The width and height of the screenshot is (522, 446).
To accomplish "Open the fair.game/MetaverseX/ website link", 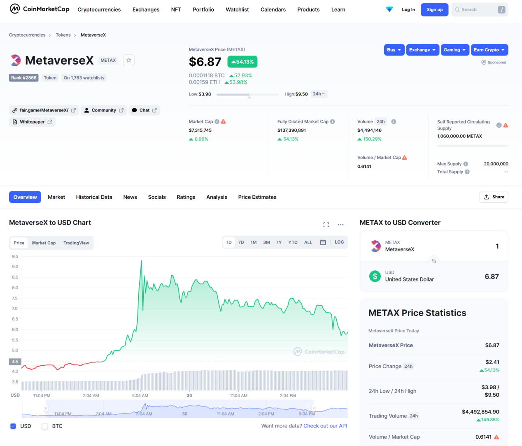I will tap(44, 110).
